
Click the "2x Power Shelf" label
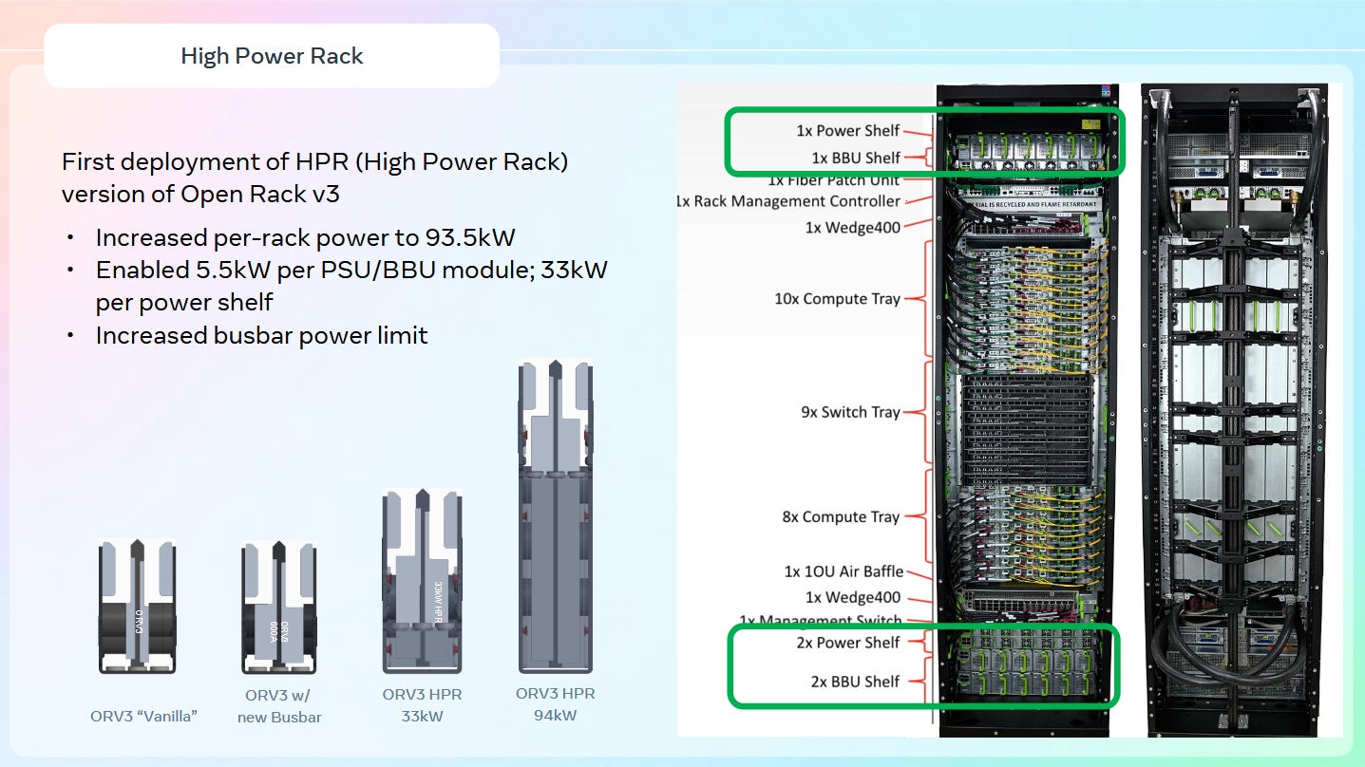[x=847, y=643]
